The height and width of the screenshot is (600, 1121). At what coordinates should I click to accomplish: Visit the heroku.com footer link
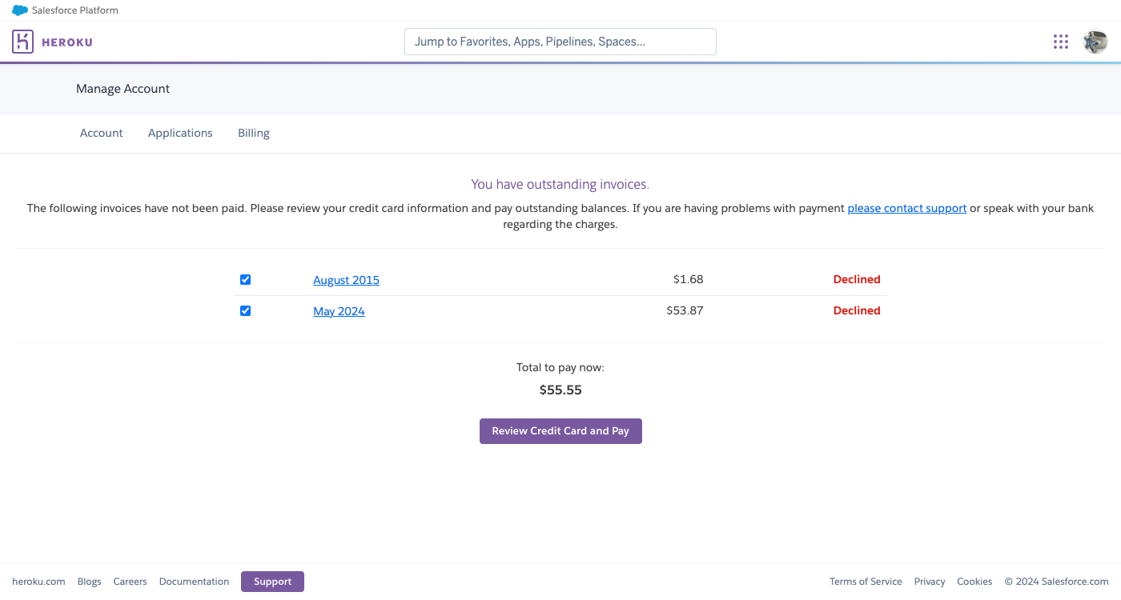tap(38, 582)
